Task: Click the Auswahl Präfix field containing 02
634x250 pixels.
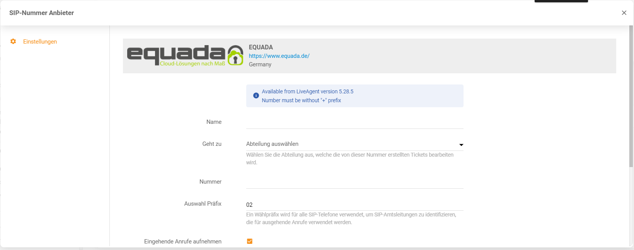Action: click(x=354, y=204)
